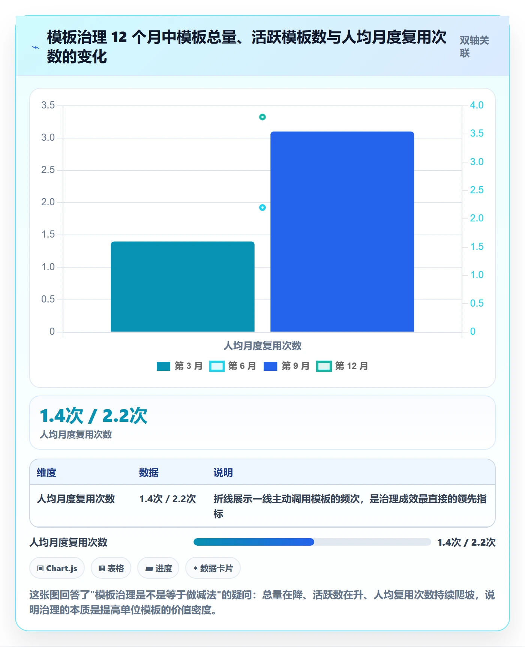This screenshot has height=647, width=525.
Task: Click the 双轴关联 label in the header
Action: (474, 47)
